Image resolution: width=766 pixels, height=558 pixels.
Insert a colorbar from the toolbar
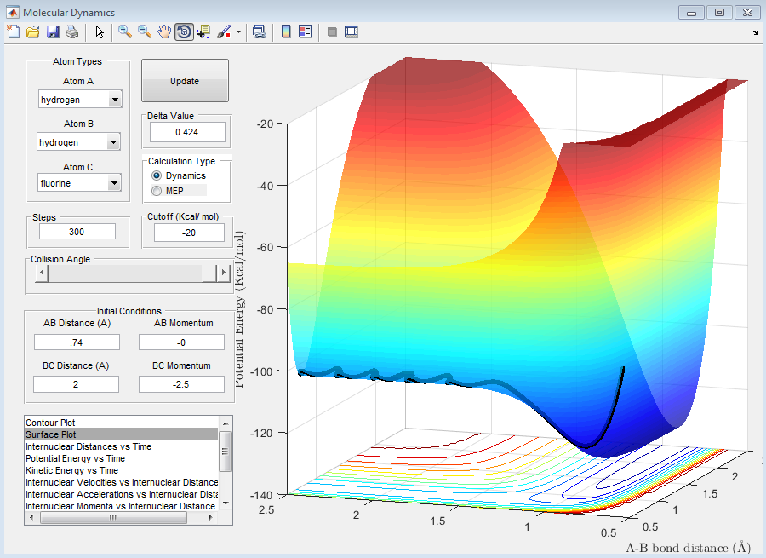tap(286, 32)
